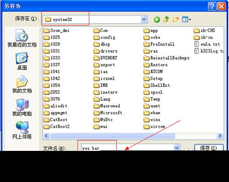Go up one folder level
This screenshot has height=182, width=229.
(166, 19)
